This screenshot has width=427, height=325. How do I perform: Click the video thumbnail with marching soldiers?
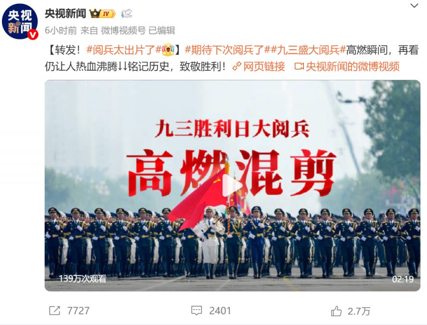point(232,186)
